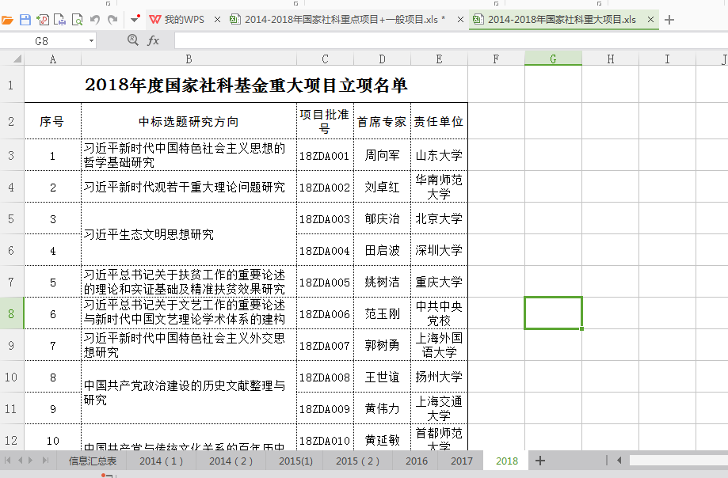The image size is (728, 478).
Task: Click cell 18ZDA001
Action: point(325,155)
